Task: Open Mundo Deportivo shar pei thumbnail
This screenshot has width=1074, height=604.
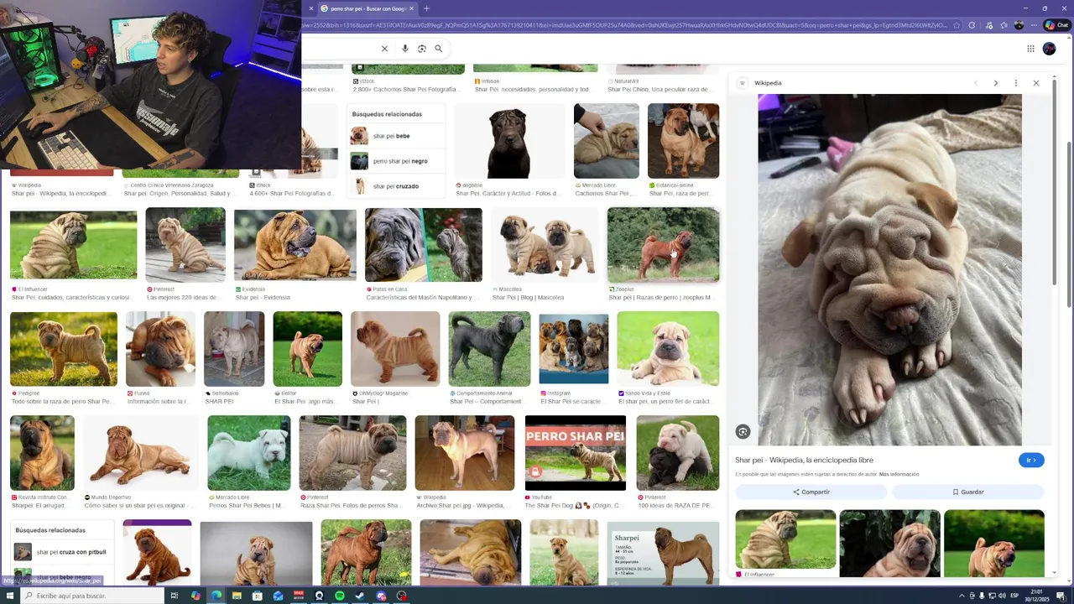Action: [x=141, y=453]
